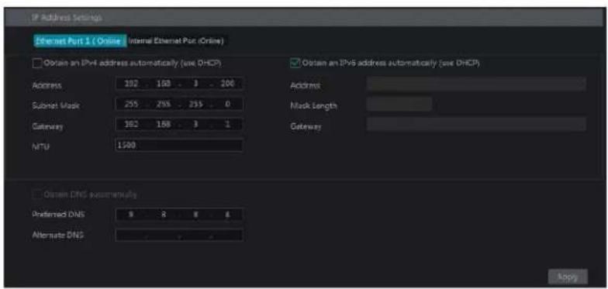Click the MTU label
This screenshot has width=608, height=289.
40,147
